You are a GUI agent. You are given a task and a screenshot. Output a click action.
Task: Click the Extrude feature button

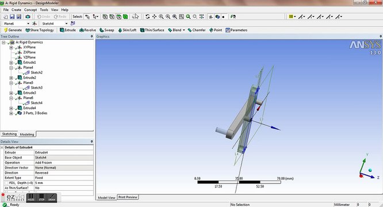pos(68,30)
